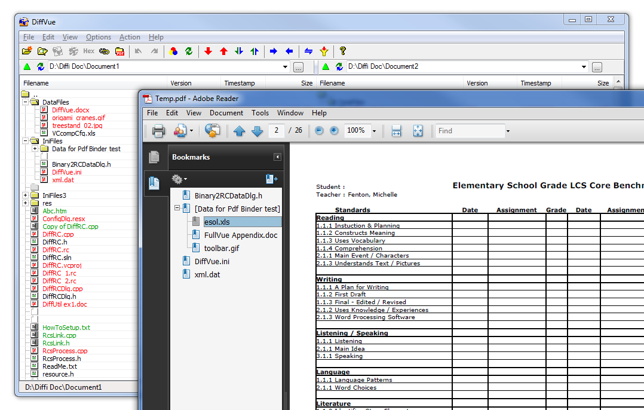Viewport: 644px width, 410px height.
Task: Click the open folder with star icon in DiffVue
Action: (x=27, y=51)
